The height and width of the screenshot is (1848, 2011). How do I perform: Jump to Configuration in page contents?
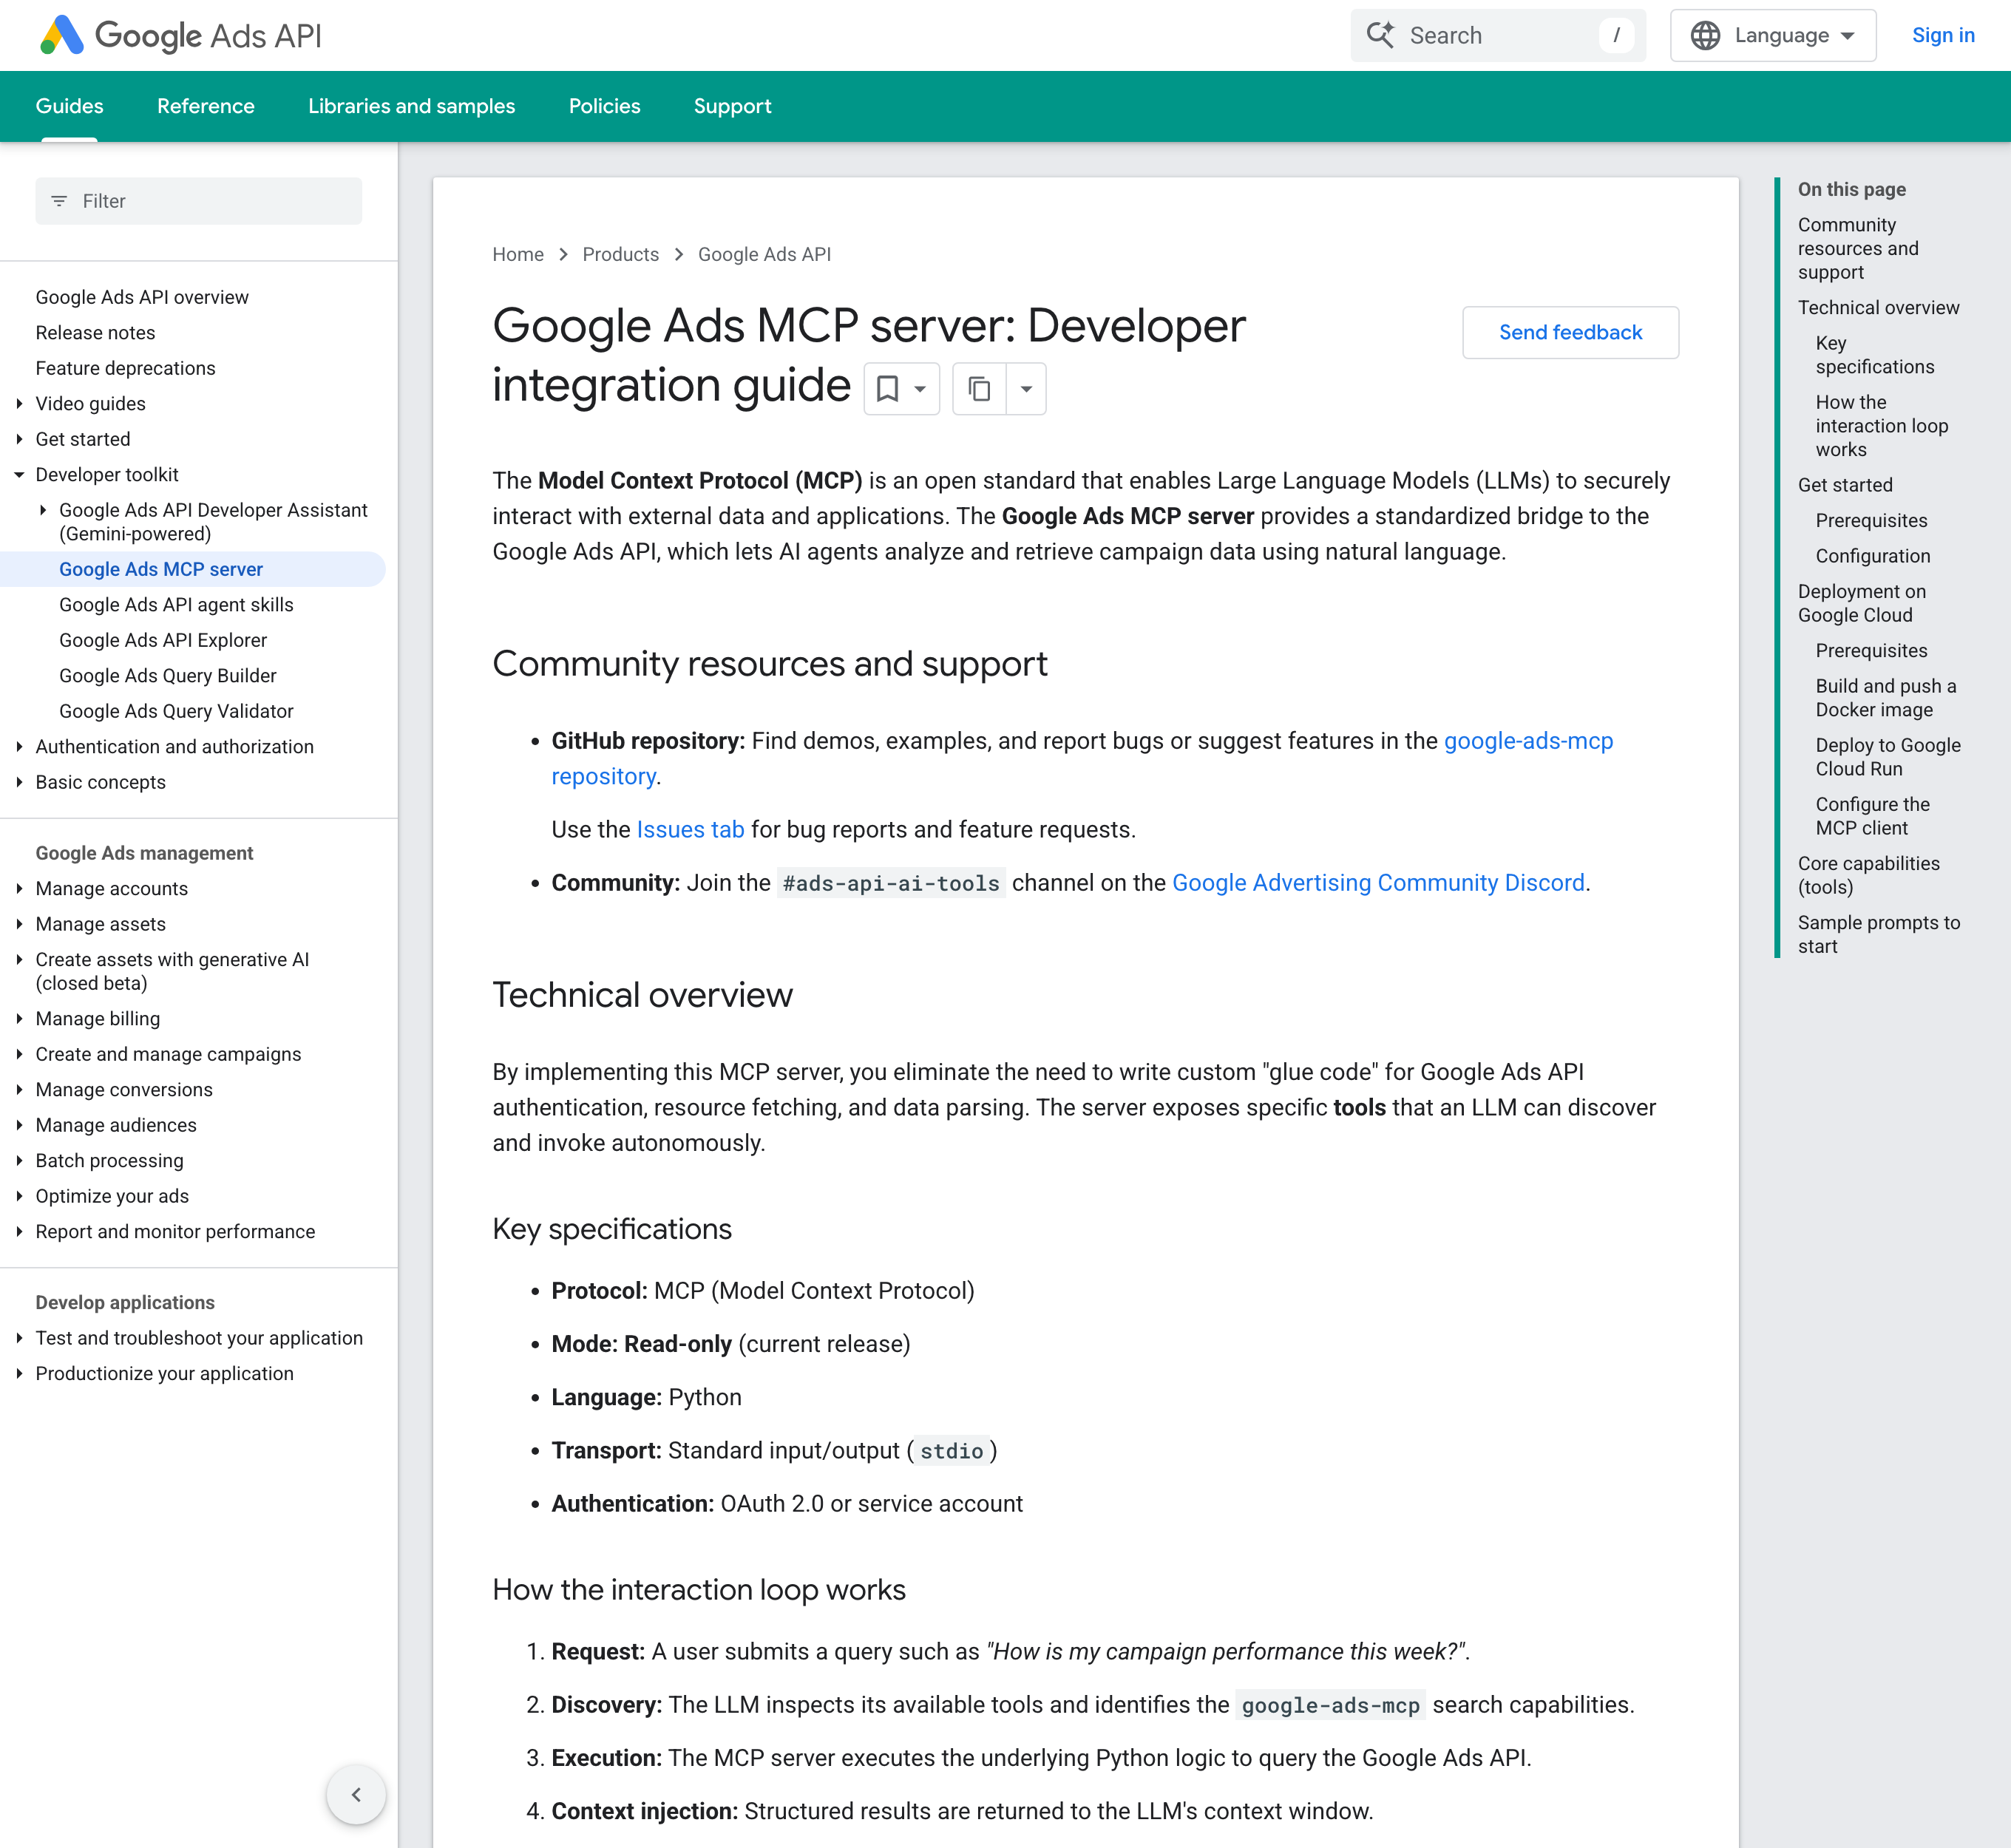tap(1872, 556)
